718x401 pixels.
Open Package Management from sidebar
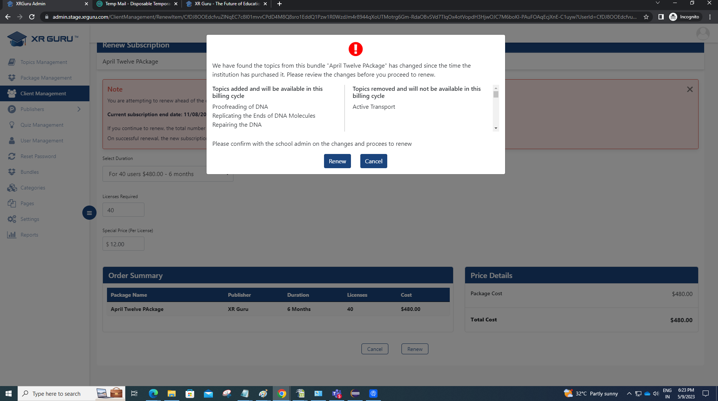pos(46,78)
